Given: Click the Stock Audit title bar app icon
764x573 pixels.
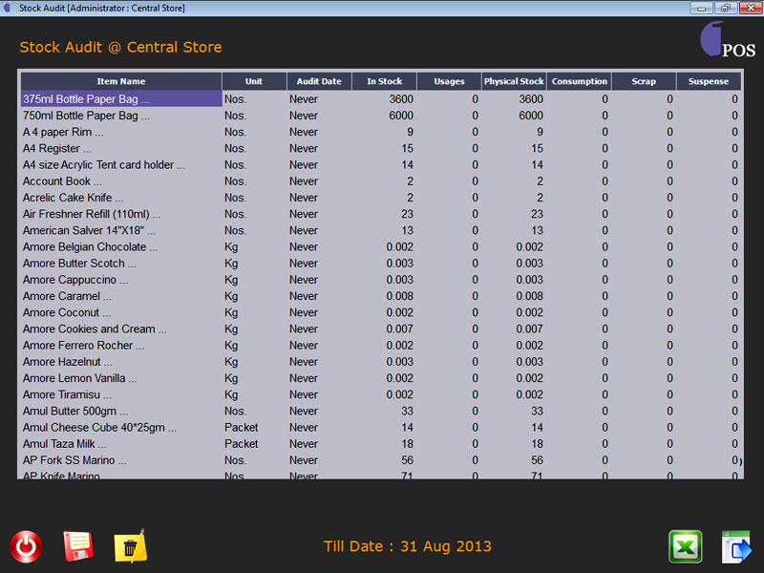Looking at the screenshot, I should click(9, 8).
